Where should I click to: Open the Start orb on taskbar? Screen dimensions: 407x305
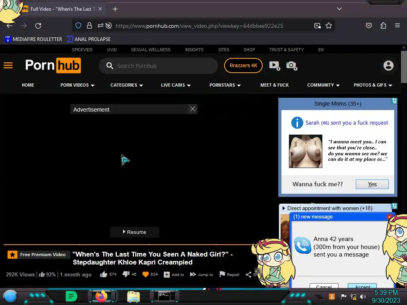[x=10, y=297]
